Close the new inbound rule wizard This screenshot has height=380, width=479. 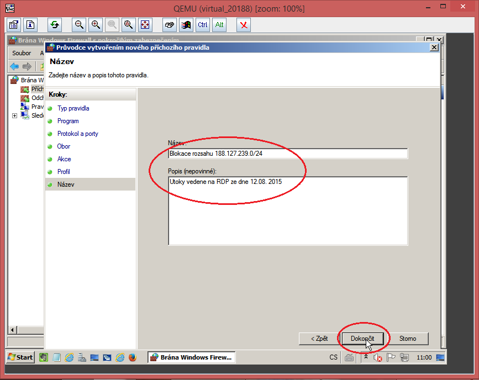[x=434, y=47]
